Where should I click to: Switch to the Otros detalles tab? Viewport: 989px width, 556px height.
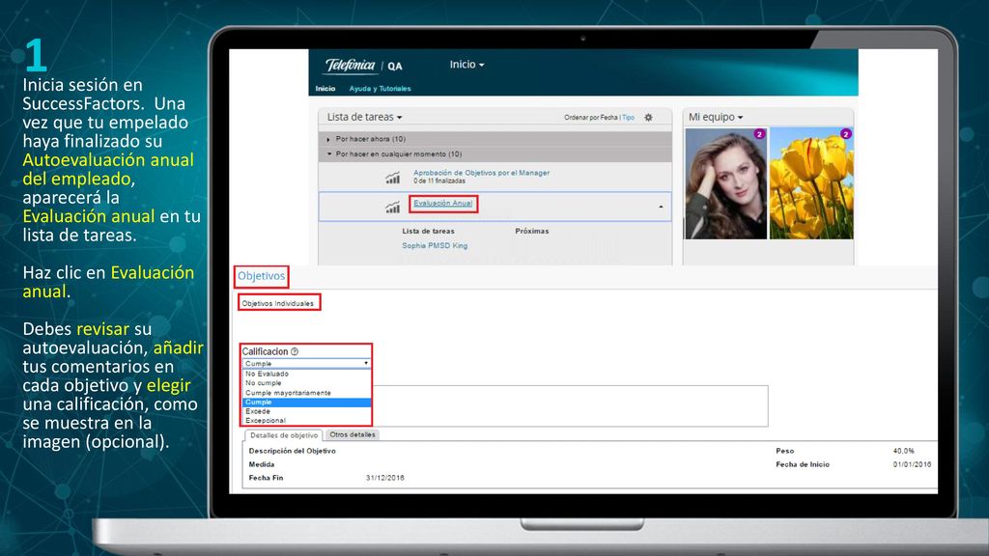352,435
